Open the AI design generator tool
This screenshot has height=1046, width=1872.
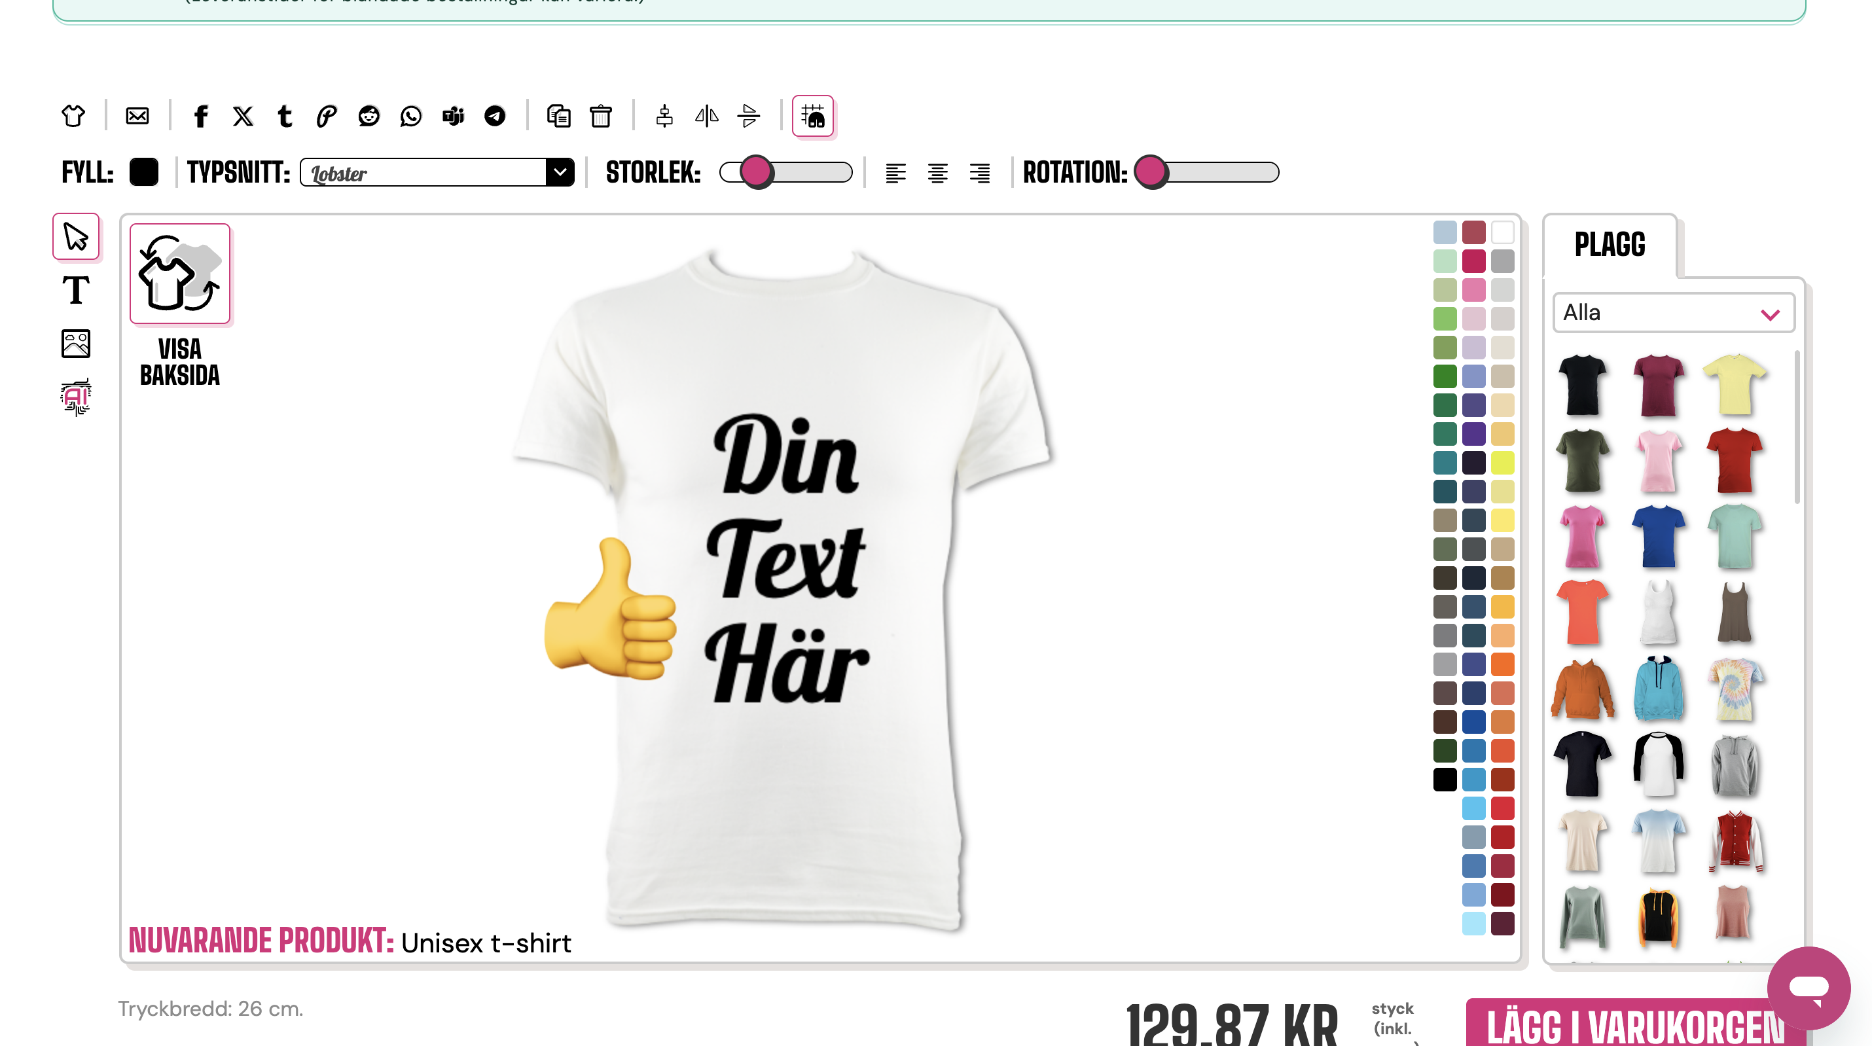[75, 397]
